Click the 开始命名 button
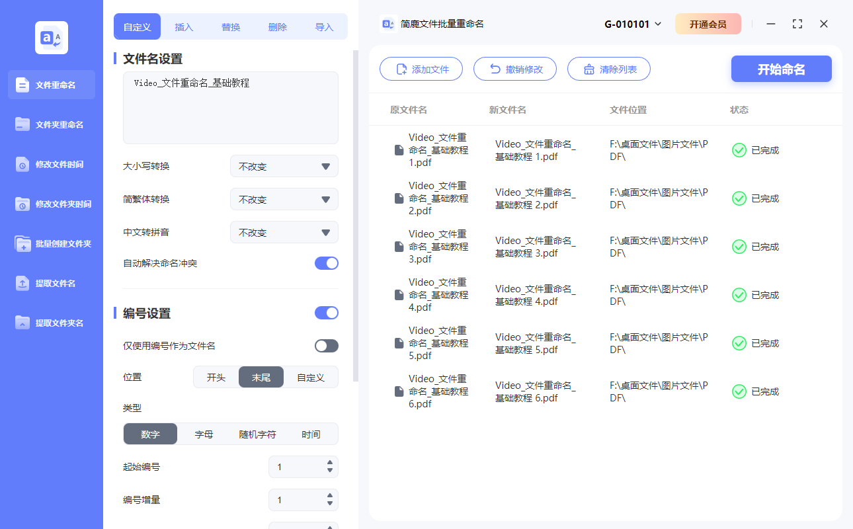 (781, 69)
